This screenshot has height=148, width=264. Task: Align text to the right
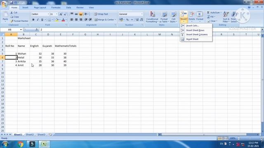click(x=81, y=20)
